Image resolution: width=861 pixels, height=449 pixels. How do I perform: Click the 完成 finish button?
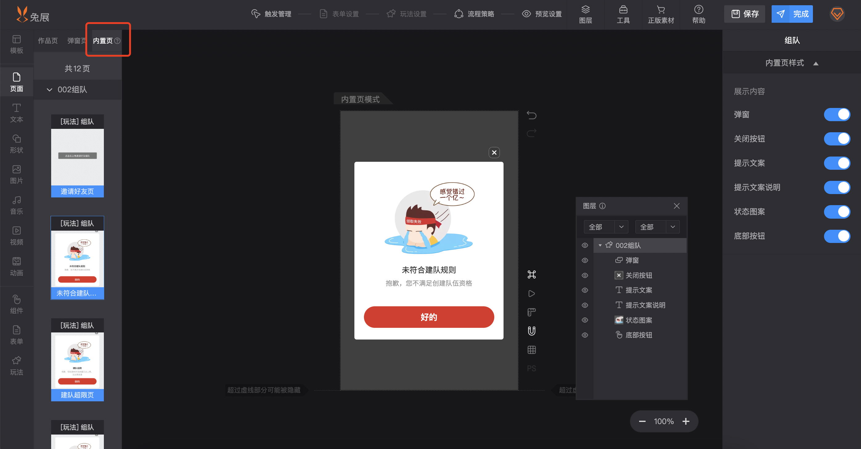pyautogui.click(x=792, y=14)
